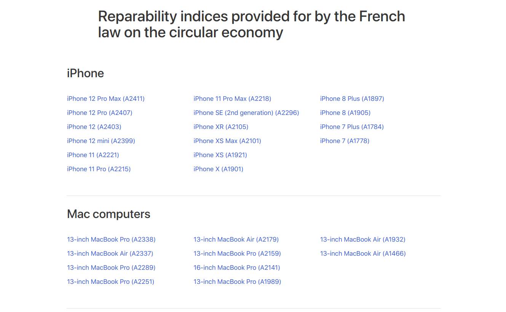Viewport: 506px width, 312px height.
Task: Open the iPhone 8 Plus (A1897) link
Action: [x=352, y=99]
